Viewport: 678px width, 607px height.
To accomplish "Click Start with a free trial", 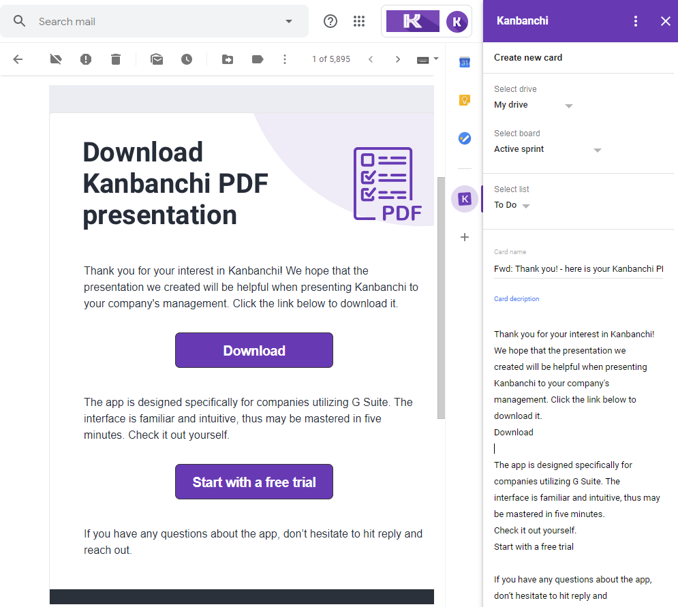I will [254, 482].
